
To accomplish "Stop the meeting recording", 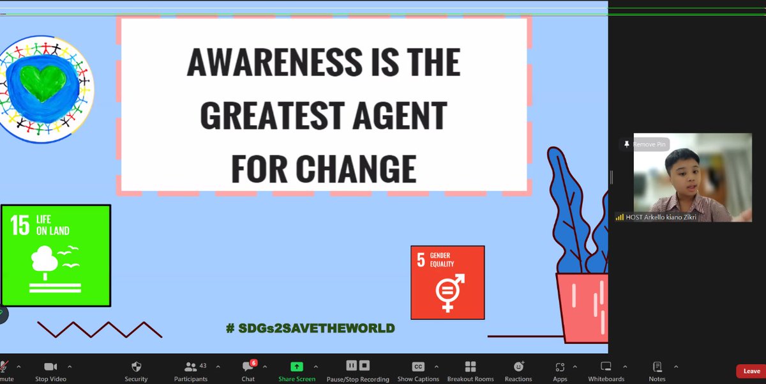I will [364, 365].
